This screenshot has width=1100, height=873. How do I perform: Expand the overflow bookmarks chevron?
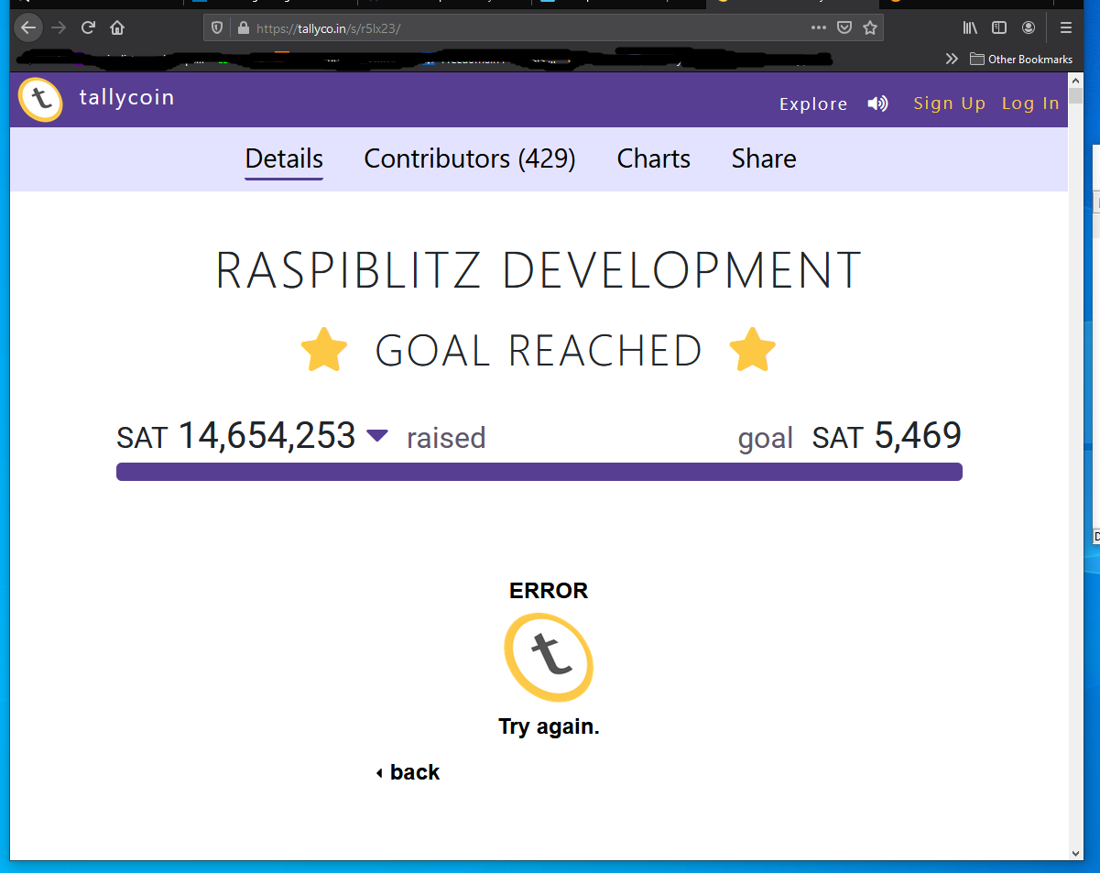(952, 58)
